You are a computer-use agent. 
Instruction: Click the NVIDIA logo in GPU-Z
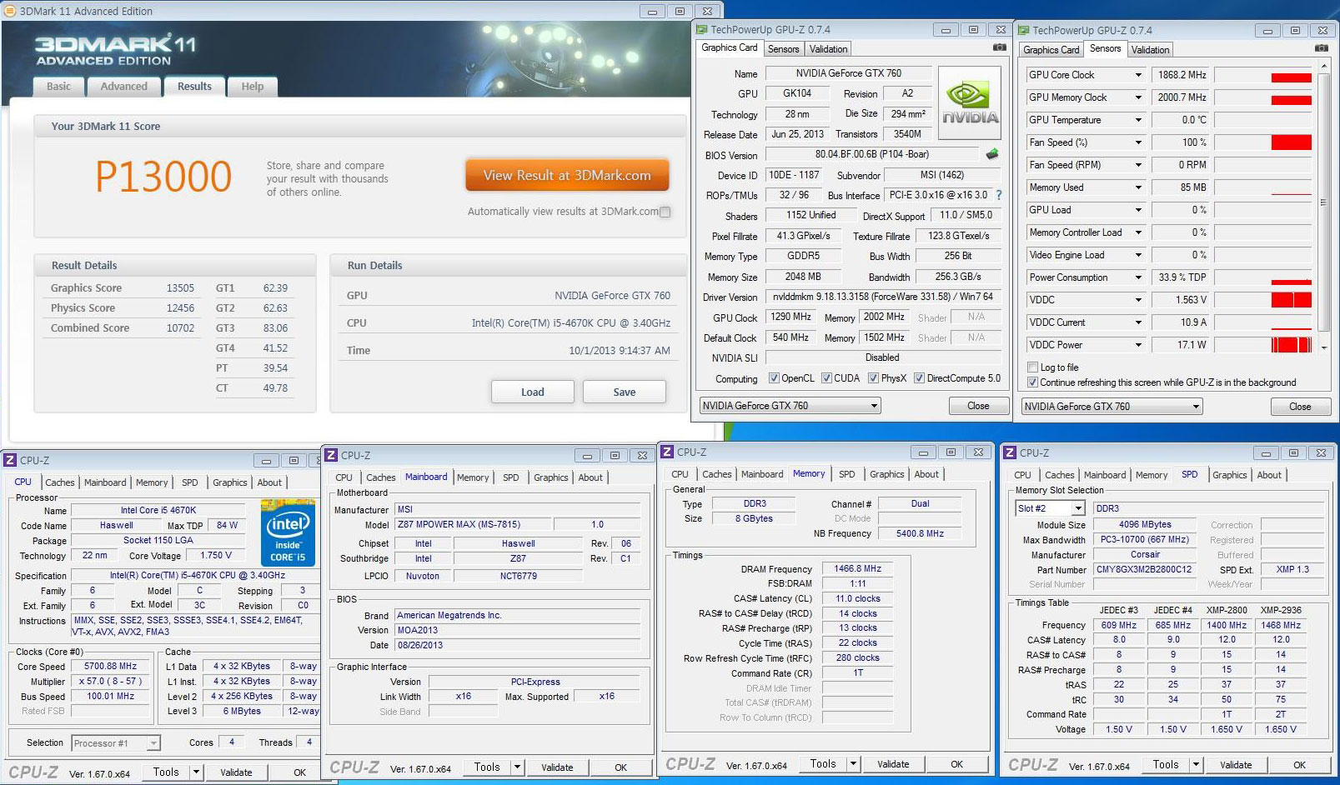pyautogui.click(x=969, y=103)
